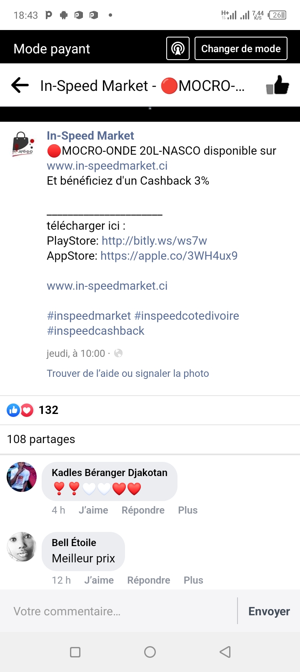Tap Android home navigation circle
300x672 pixels.
(x=150, y=652)
